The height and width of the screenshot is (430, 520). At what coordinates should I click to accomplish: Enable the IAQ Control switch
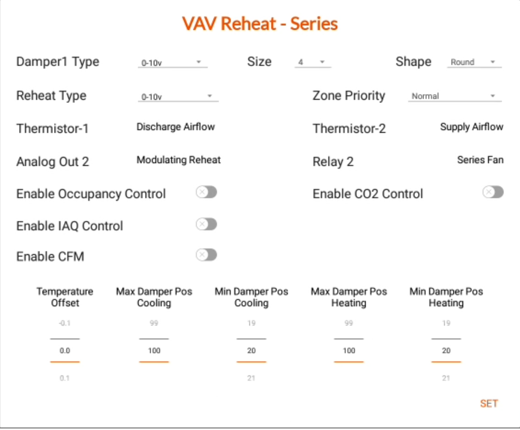[206, 224]
